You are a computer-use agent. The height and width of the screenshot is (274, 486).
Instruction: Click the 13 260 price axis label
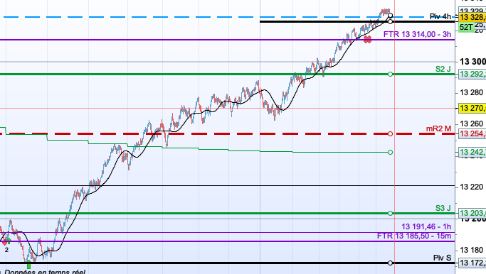click(x=472, y=124)
